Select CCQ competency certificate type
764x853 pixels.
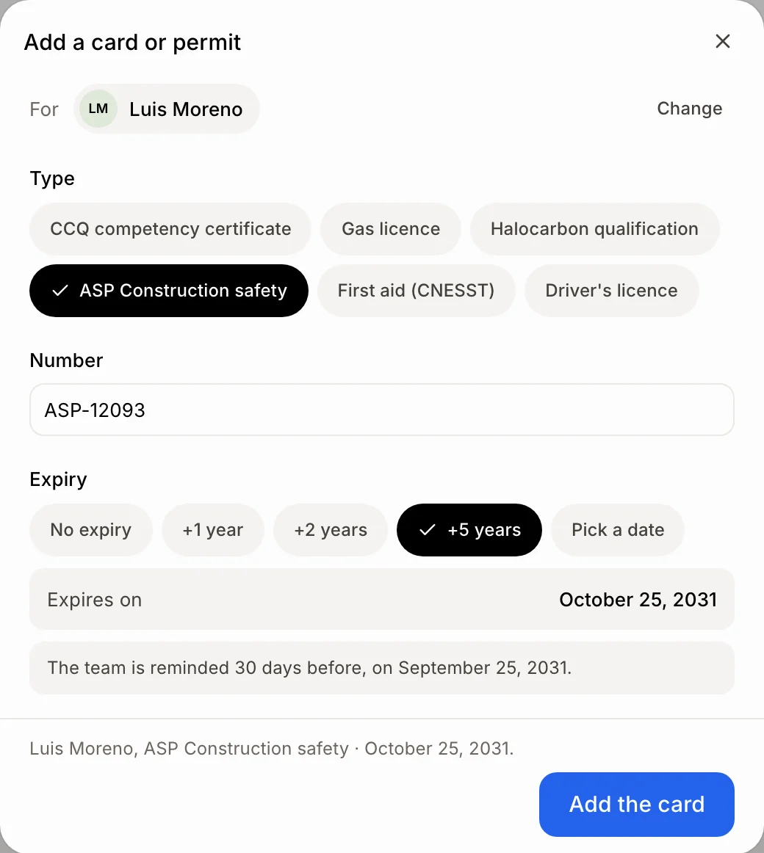(170, 229)
